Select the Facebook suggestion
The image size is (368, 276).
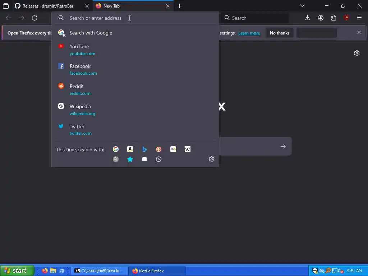pos(135,69)
